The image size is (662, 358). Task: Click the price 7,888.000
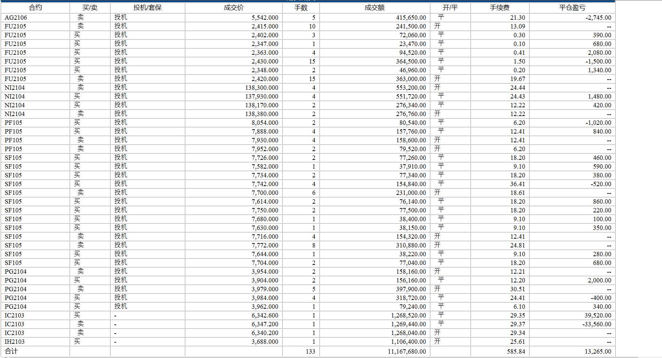pyautogui.click(x=265, y=131)
